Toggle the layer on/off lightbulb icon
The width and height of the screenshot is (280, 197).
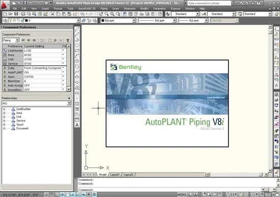[11, 20]
